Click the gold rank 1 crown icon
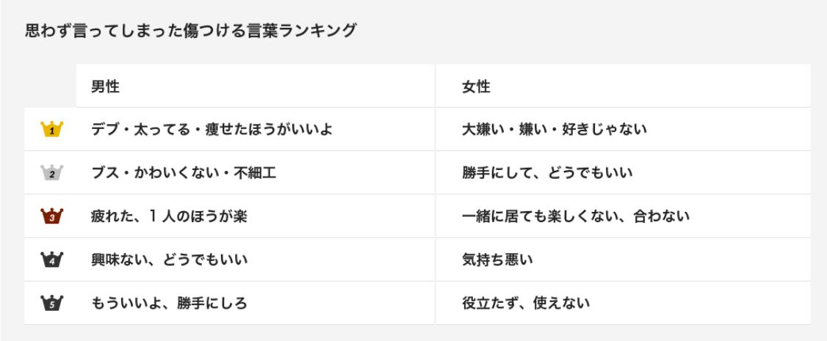827x341 pixels. point(51,130)
